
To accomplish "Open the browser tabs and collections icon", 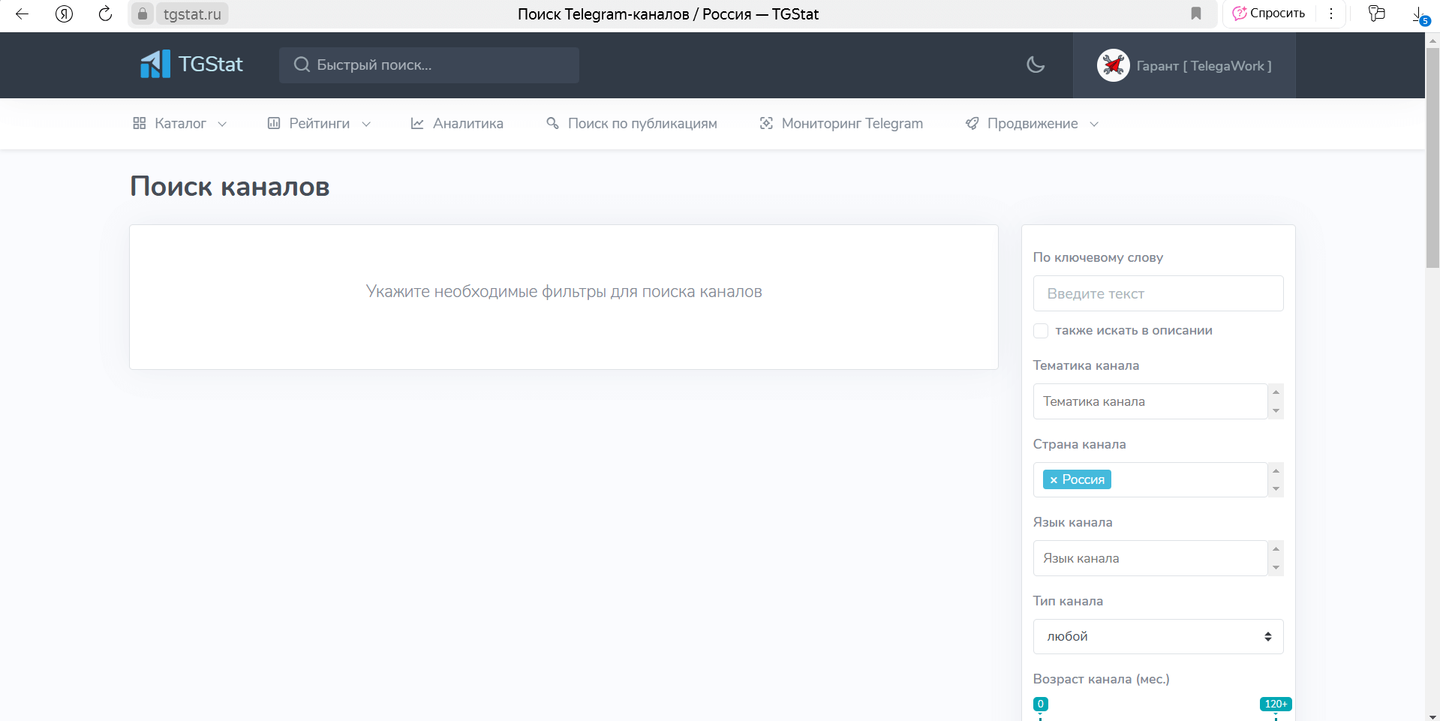I will [1376, 14].
